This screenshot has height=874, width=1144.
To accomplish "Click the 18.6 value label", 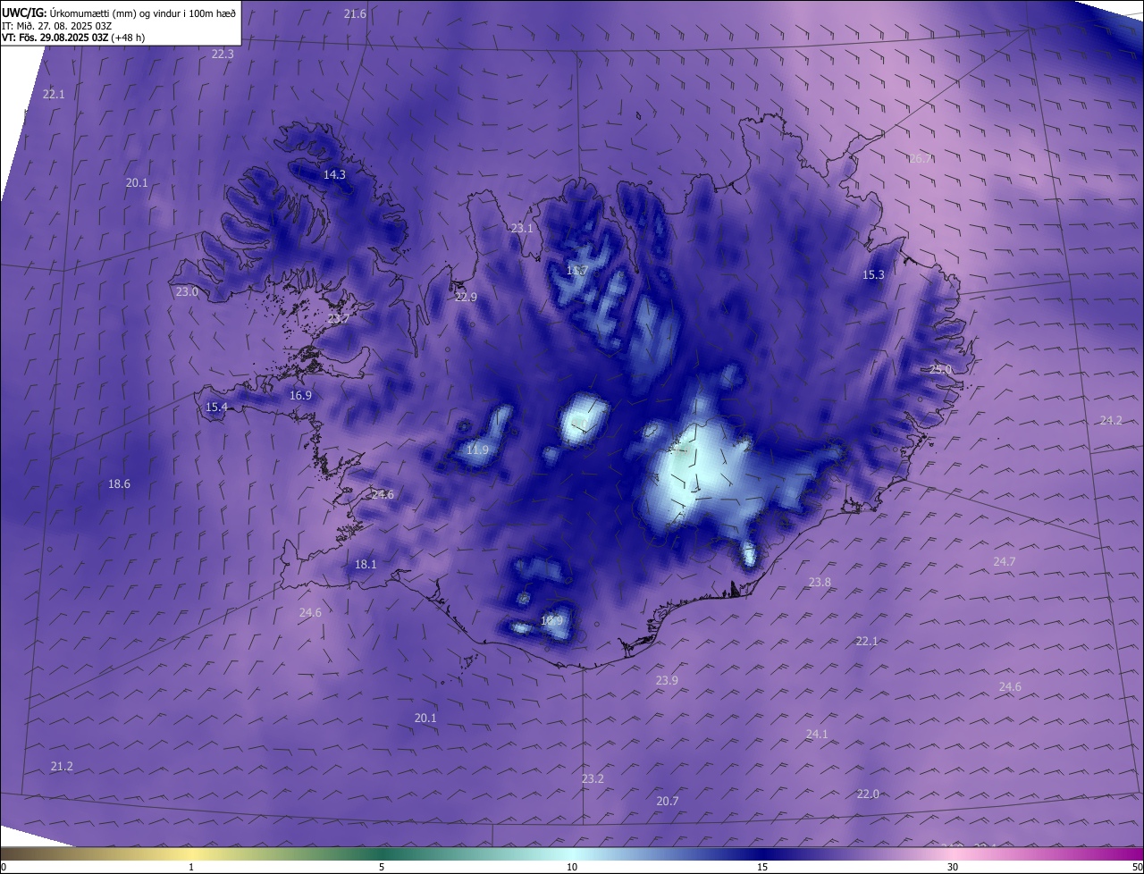I will coord(119,483).
